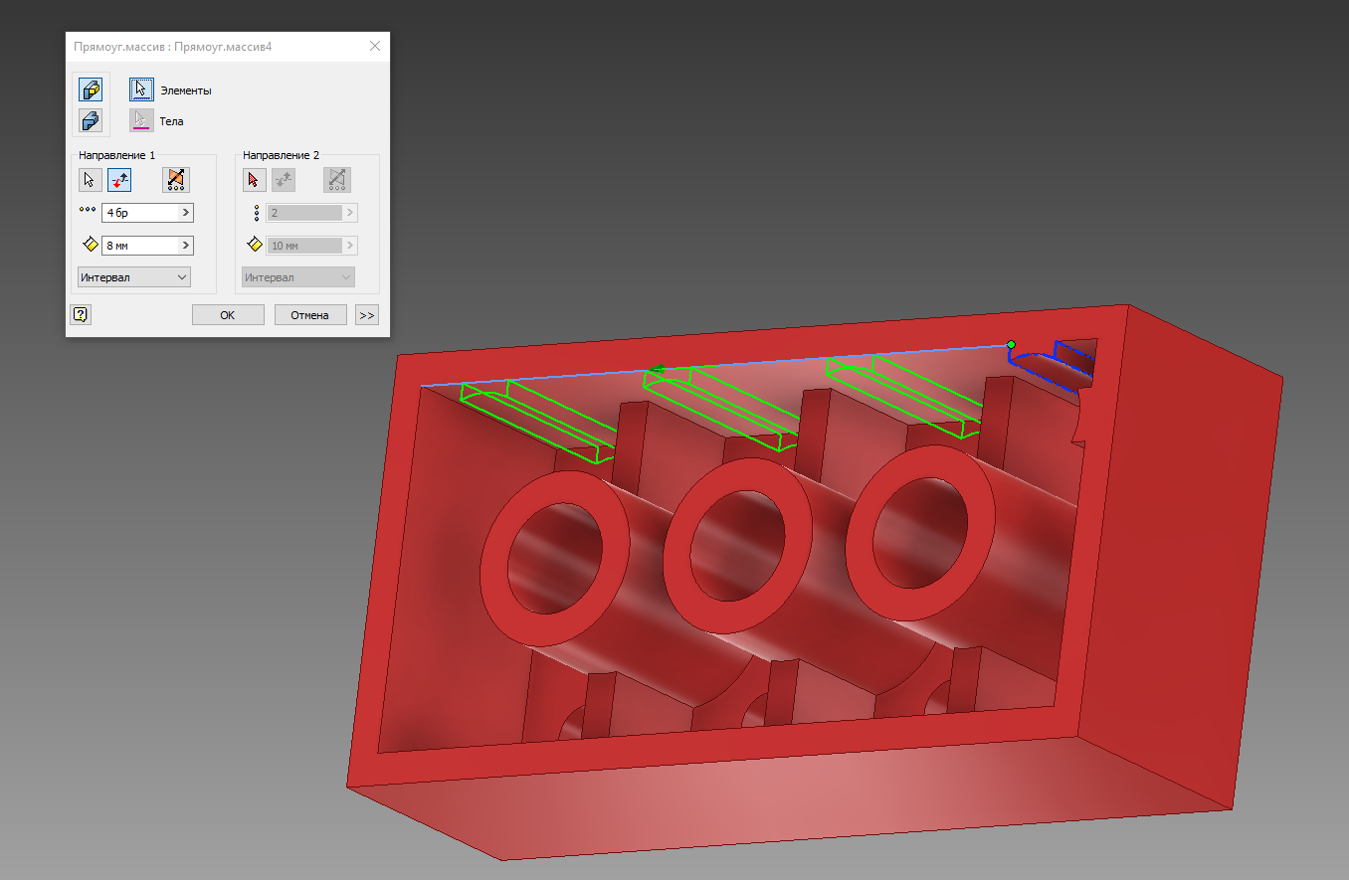The image size is (1349, 880).
Task: Open the Направление 1 Интервал dropdown
Action: [134, 277]
